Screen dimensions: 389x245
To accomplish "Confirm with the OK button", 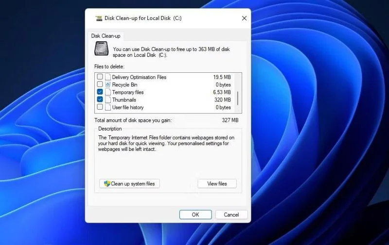I will tap(195, 214).
